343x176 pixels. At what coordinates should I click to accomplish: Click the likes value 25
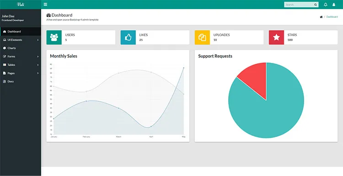pos(141,40)
